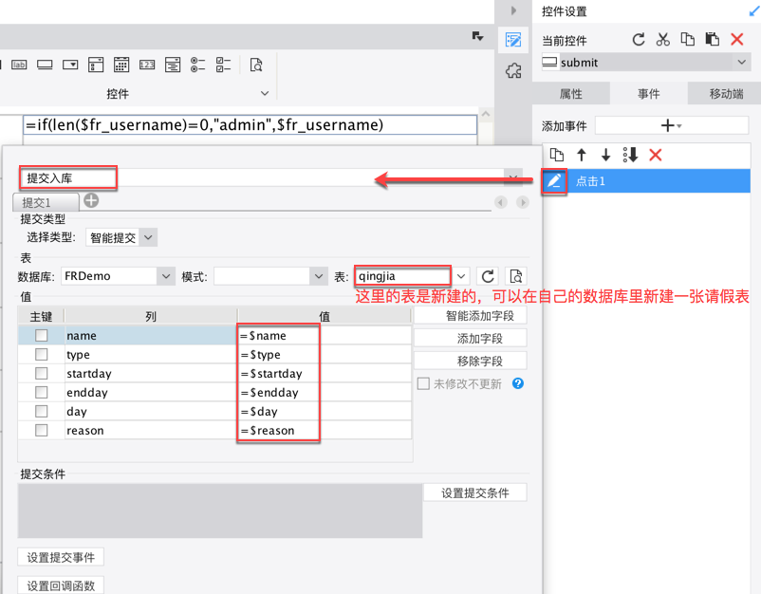Delete current widget with red X
761x594 pixels.
click(736, 39)
